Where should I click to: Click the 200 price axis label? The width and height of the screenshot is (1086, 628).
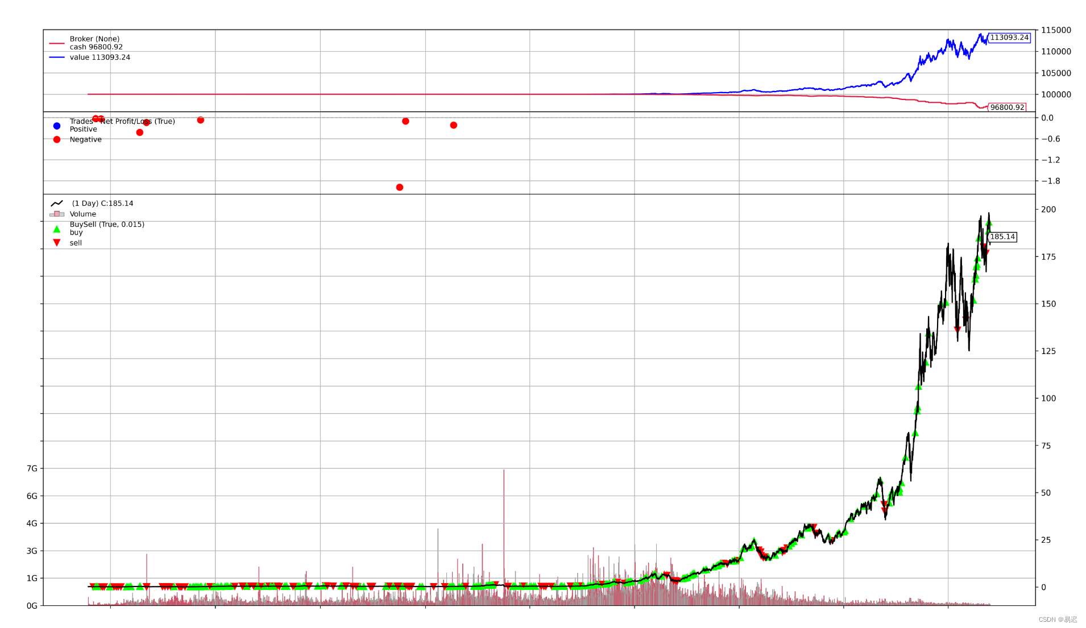(x=1048, y=210)
